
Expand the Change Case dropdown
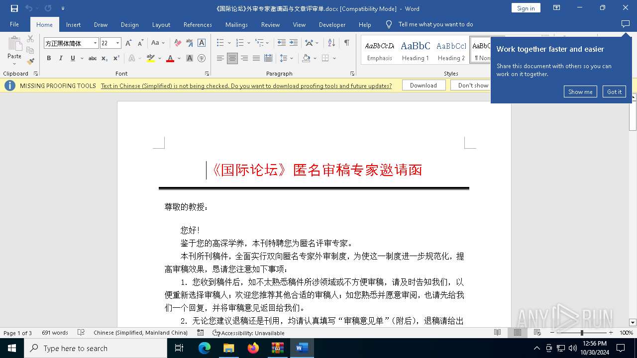point(163,43)
